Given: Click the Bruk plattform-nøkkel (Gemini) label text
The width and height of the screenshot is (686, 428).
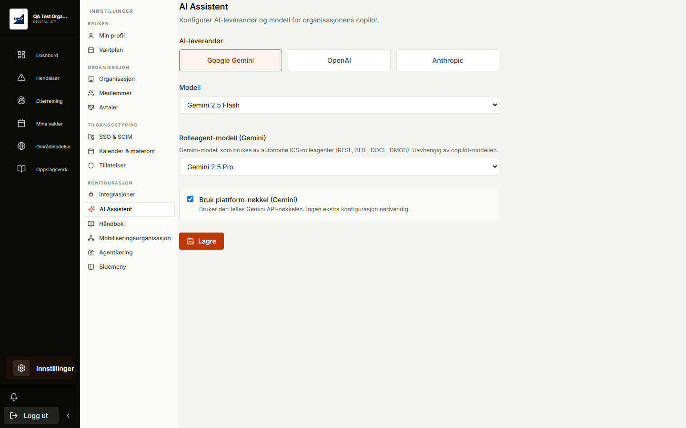Looking at the screenshot, I should 248,200.
